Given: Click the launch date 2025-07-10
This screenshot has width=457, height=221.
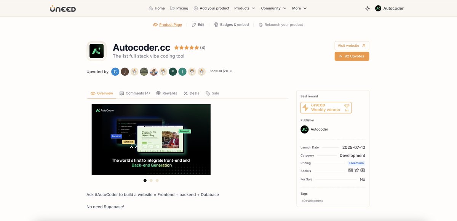Looking at the screenshot, I should pyautogui.click(x=354, y=147).
